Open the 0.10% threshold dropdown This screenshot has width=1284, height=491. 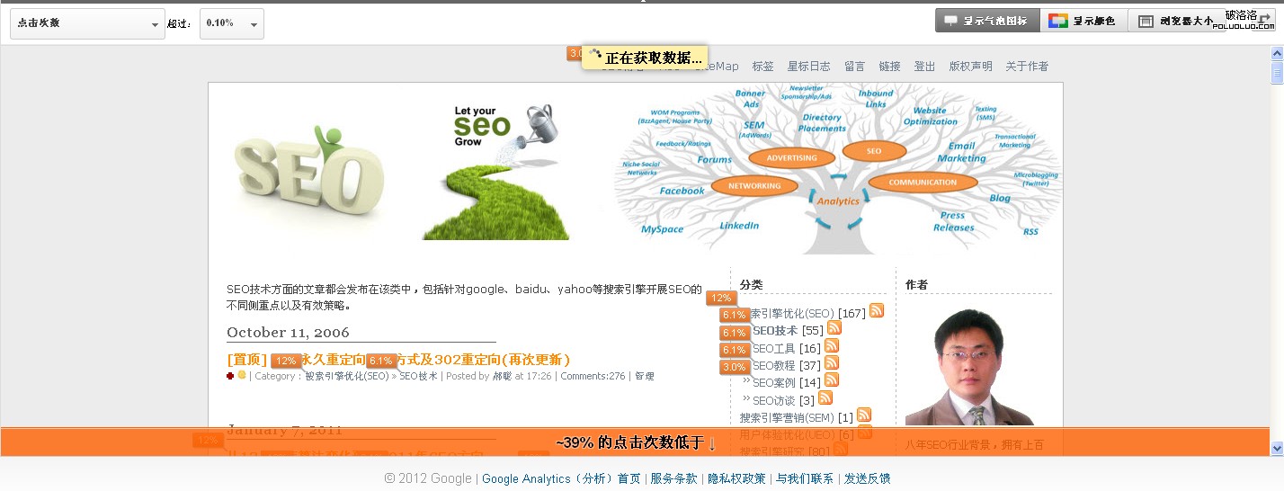click(x=231, y=23)
